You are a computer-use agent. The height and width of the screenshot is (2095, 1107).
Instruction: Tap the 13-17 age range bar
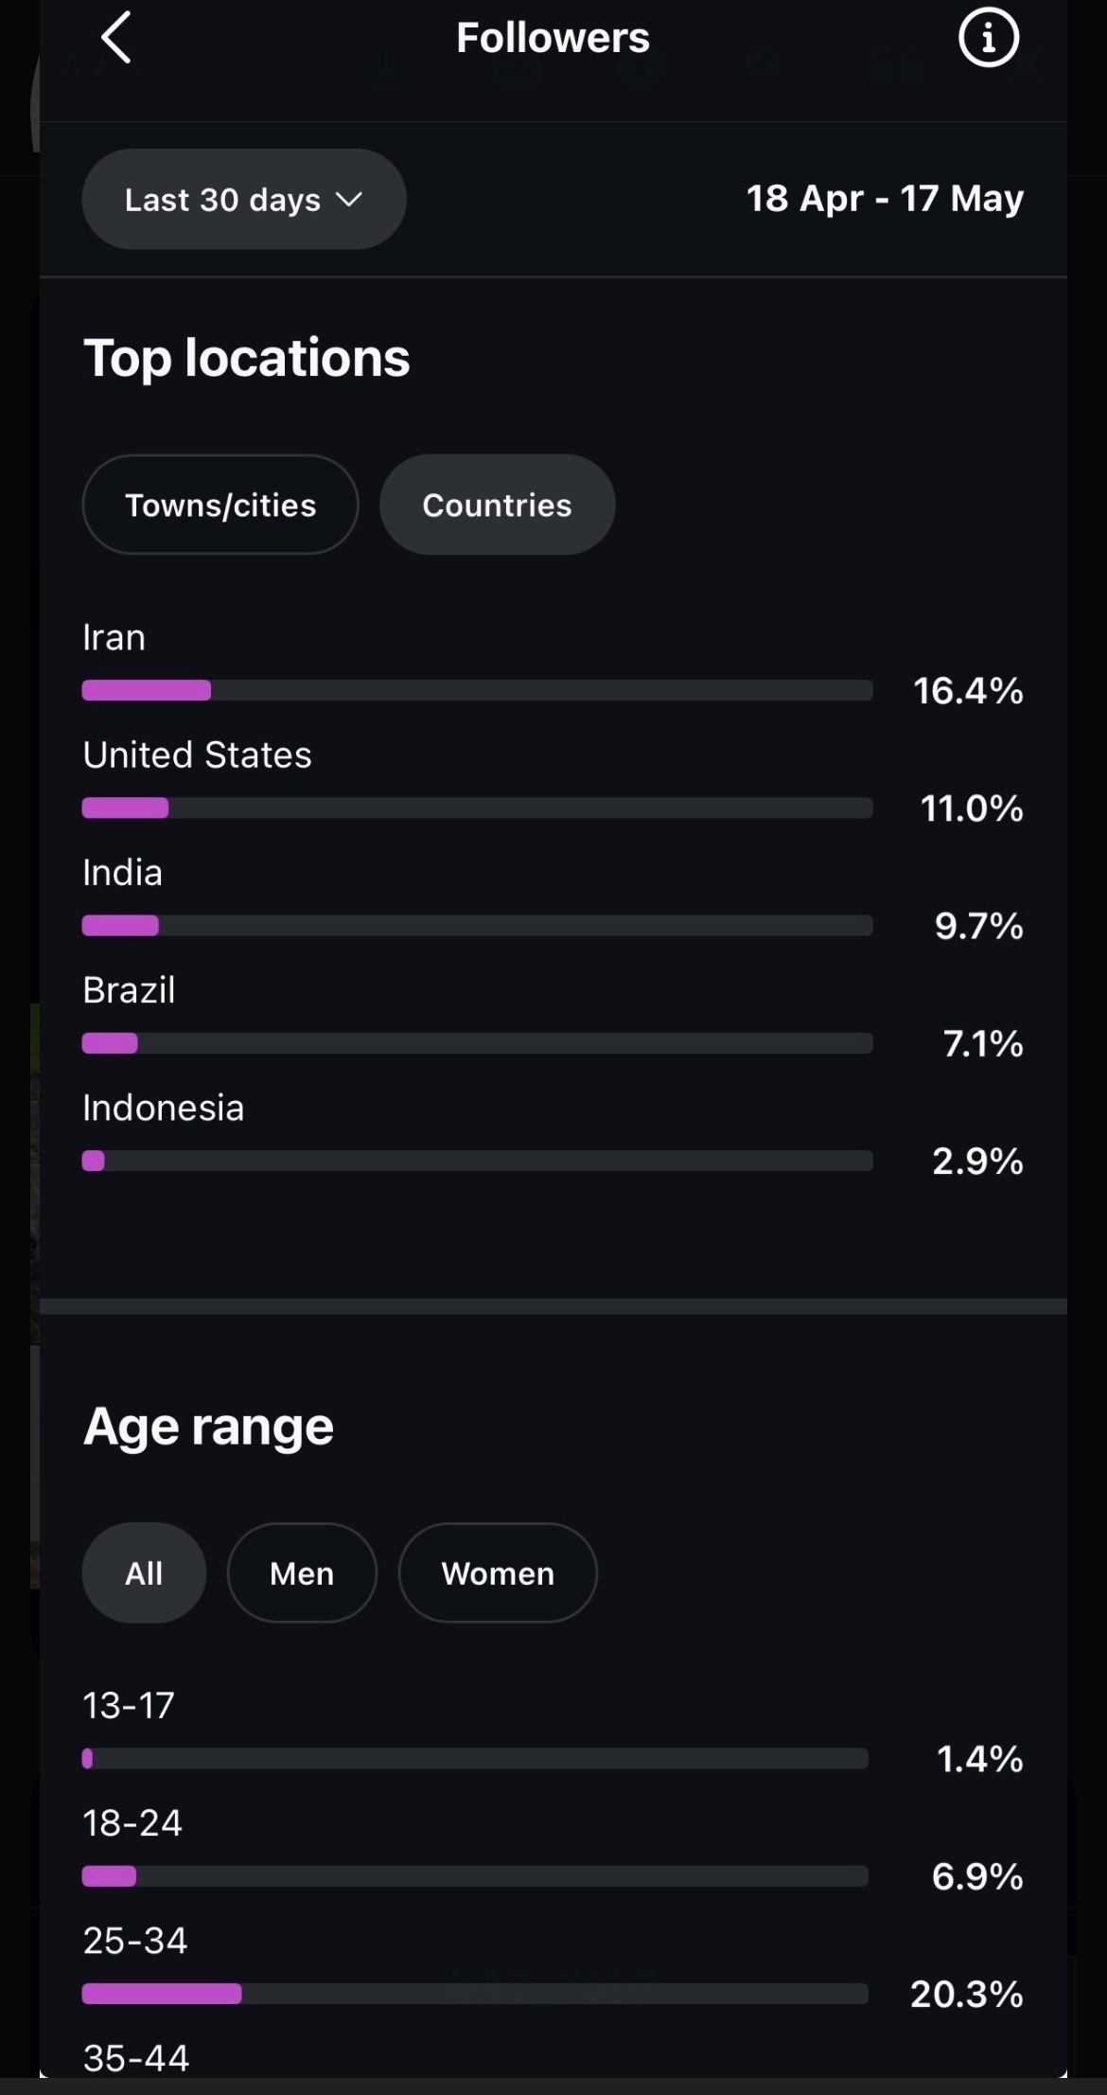click(x=475, y=1759)
